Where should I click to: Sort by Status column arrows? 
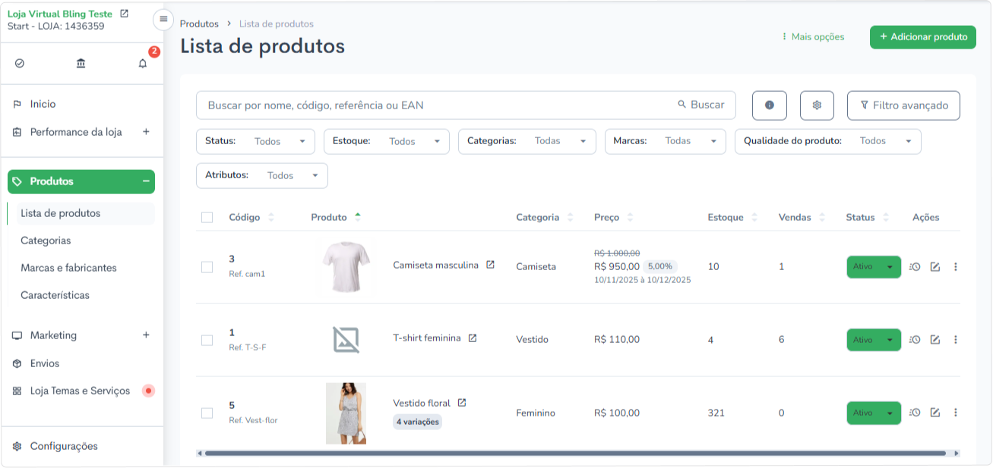886,218
